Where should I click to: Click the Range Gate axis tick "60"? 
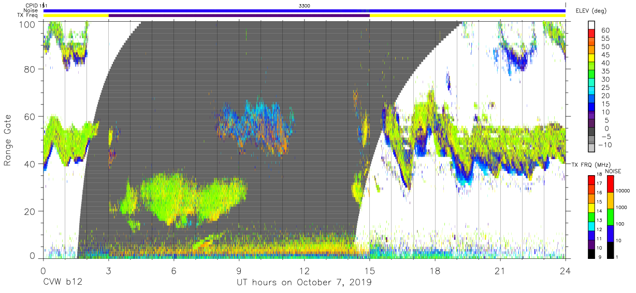pyautogui.click(x=30, y=117)
